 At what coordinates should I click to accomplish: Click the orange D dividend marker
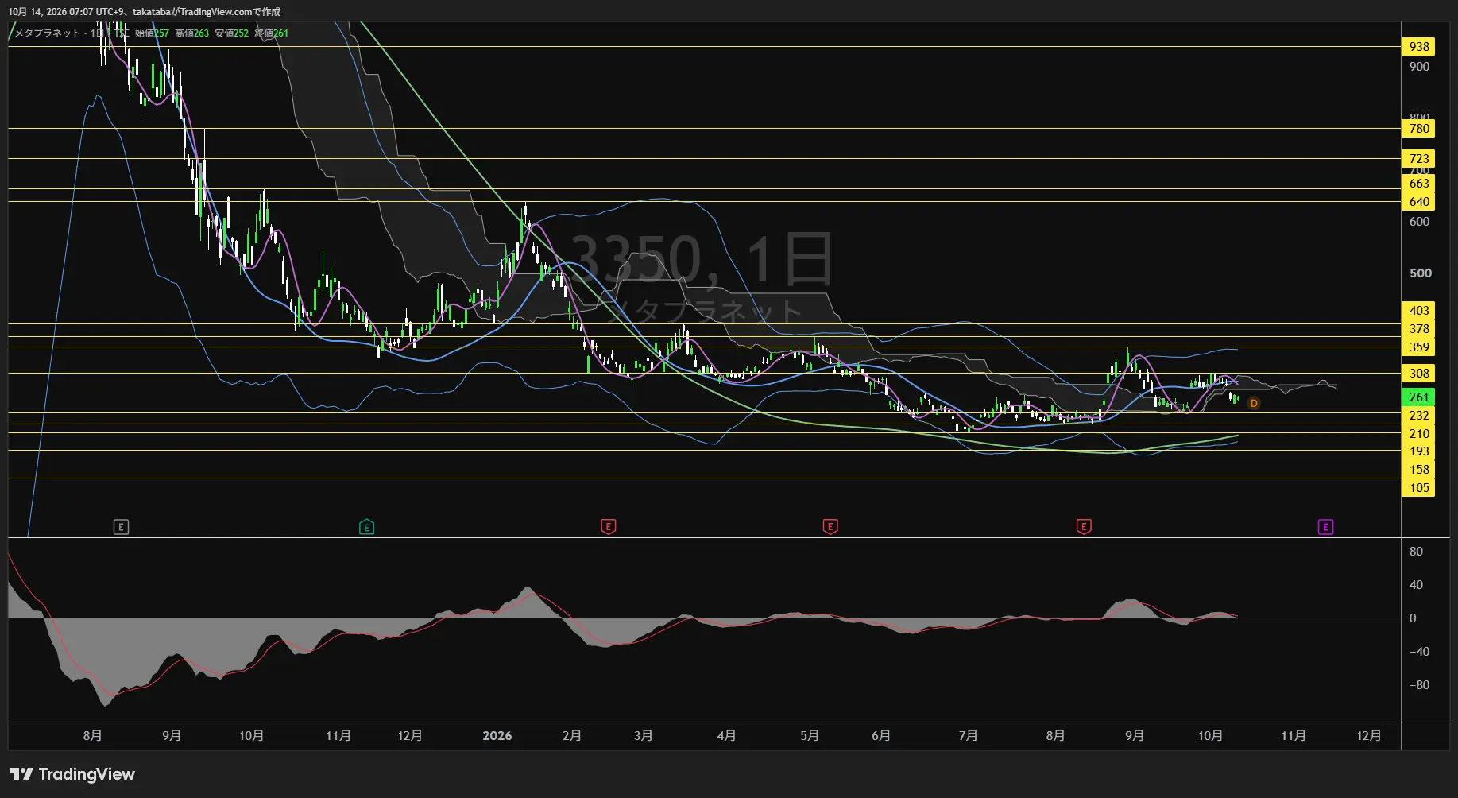[x=1254, y=404]
